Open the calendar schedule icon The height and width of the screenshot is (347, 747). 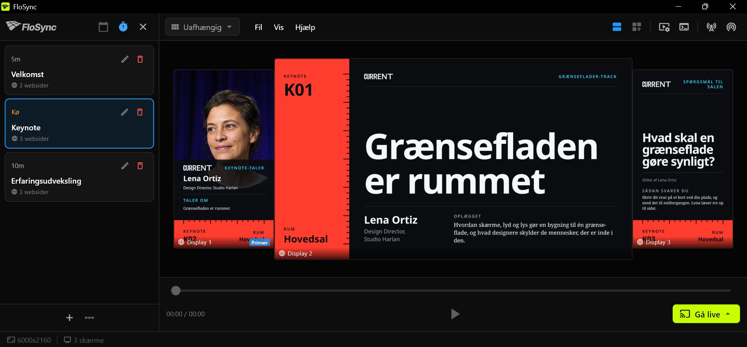103,27
